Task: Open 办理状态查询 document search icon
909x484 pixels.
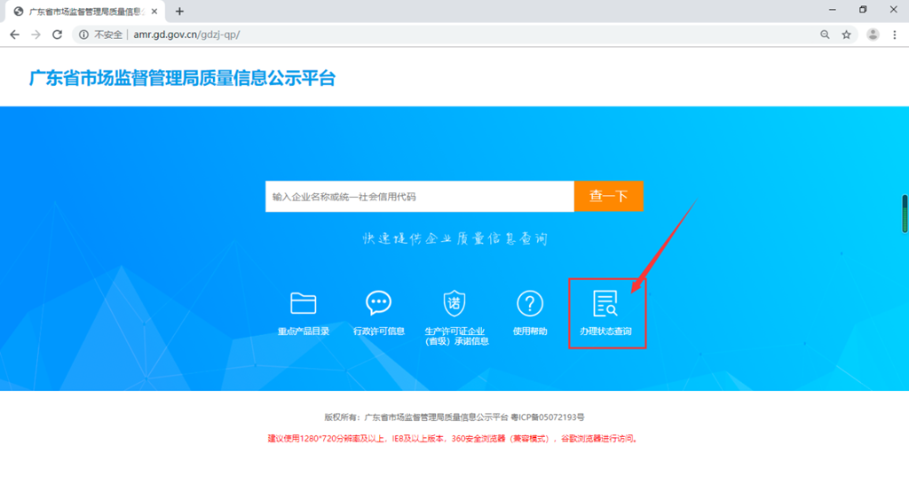Action: [x=606, y=304]
